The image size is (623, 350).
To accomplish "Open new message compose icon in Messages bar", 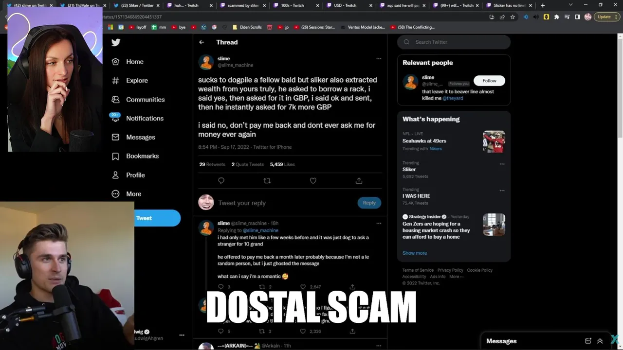I will (588, 341).
